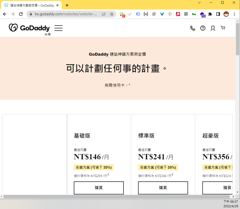Open the shopping cart icon
This screenshot has width=240, height=209.
pos(223,28)
